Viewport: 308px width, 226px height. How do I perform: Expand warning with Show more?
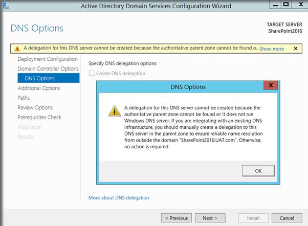(x=272, y=49)
